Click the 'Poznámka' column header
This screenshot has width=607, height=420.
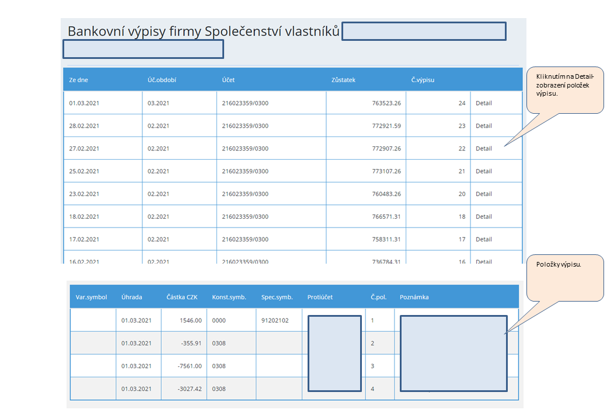click(414, 297)
